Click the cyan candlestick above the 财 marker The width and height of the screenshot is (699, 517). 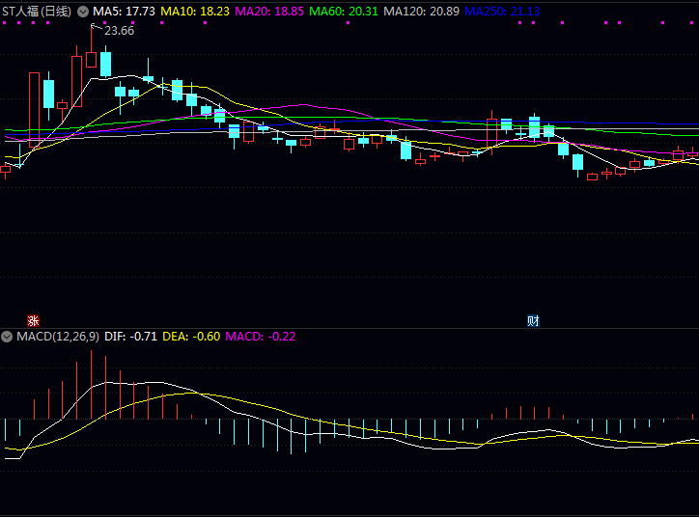(x=534, y=127)
